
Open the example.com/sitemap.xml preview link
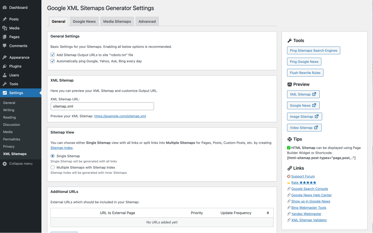(x=120, y=116)
